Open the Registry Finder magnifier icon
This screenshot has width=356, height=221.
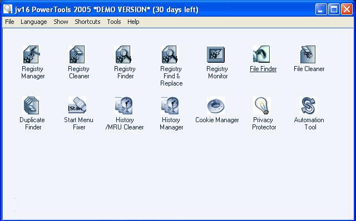(124, 54)
